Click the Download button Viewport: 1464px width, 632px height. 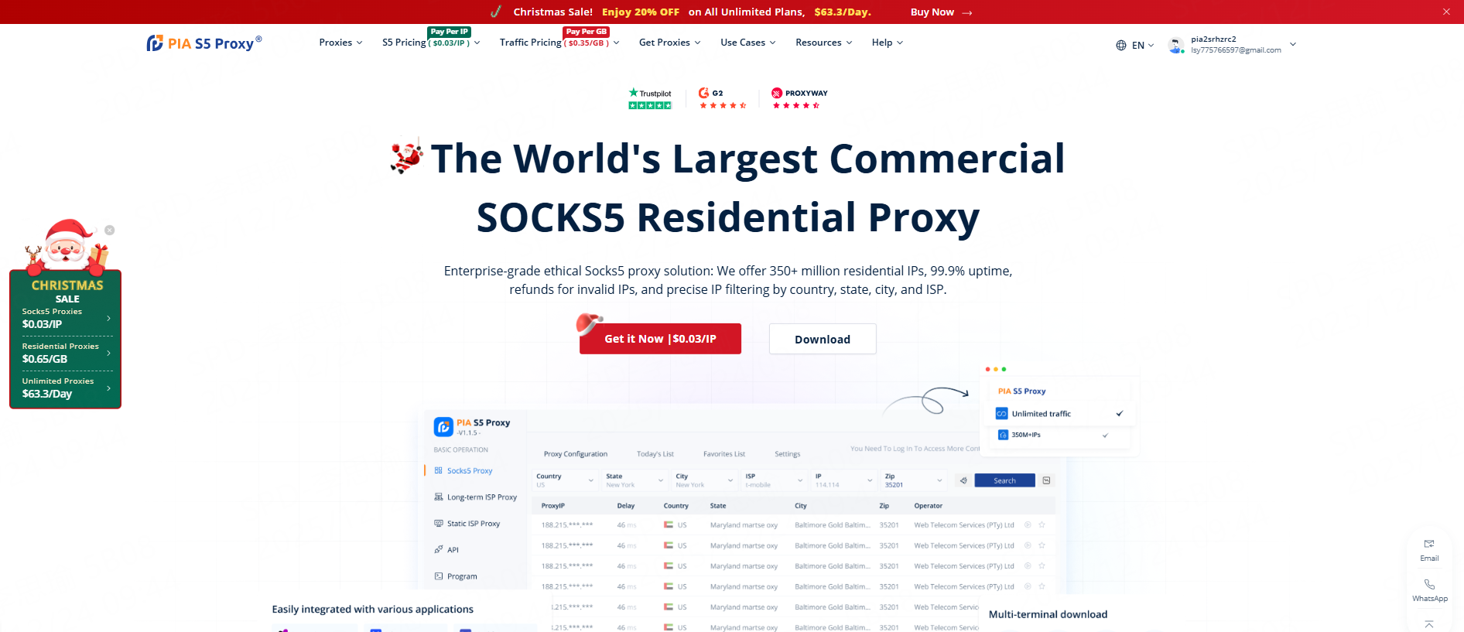[823, 339]
